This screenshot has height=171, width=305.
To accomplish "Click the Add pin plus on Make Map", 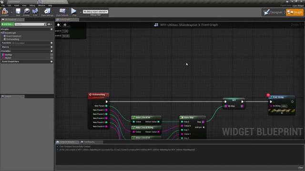I will click(203, 127).
